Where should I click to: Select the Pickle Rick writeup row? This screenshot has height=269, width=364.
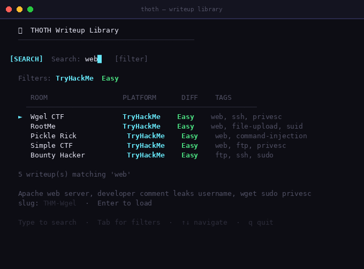point(169,136)
